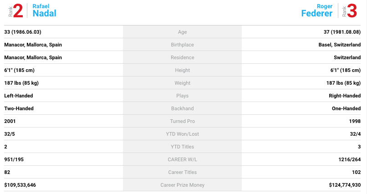Image resolution: width=367 pixels, height=194 pixels.
Task: Click Nadal's red Rank 2 number
Action: 18,11
